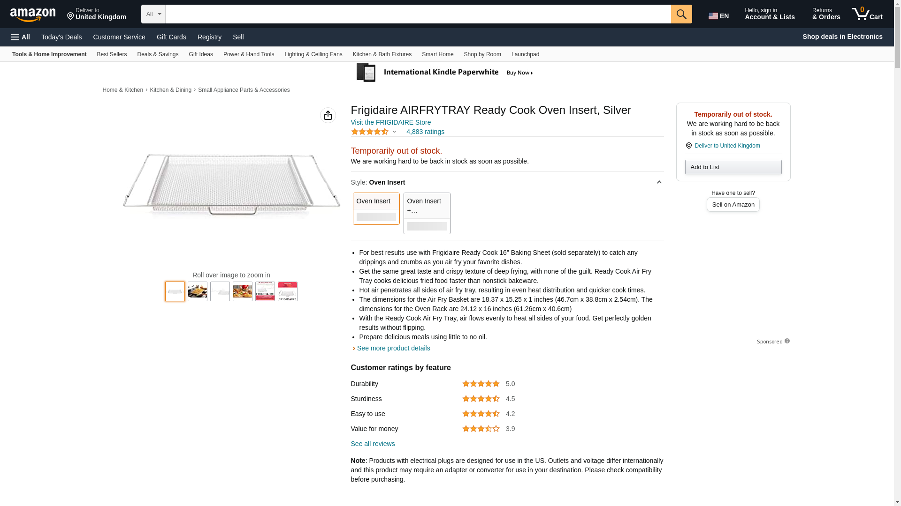
Task: Click the Sponsored info icon
Action: pos(787,341)
